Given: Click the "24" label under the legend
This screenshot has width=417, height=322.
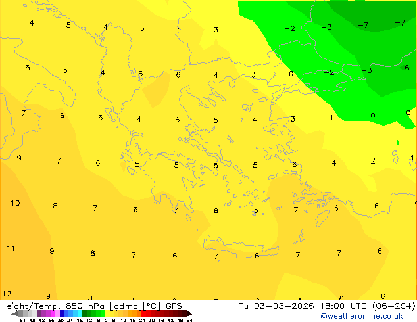Looking at the screenshot, I should [x=142, y=320].
